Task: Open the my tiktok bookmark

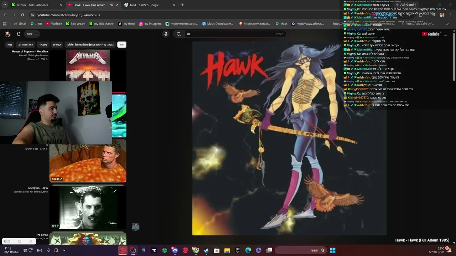Action: pos(126,24)
